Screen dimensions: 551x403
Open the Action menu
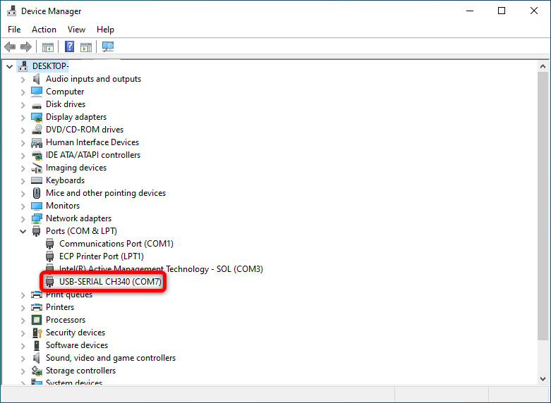[44, 30]
